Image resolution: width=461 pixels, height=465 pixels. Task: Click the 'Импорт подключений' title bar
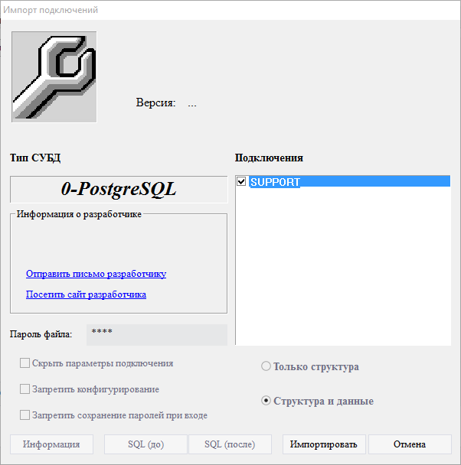[x=230, y=10]
